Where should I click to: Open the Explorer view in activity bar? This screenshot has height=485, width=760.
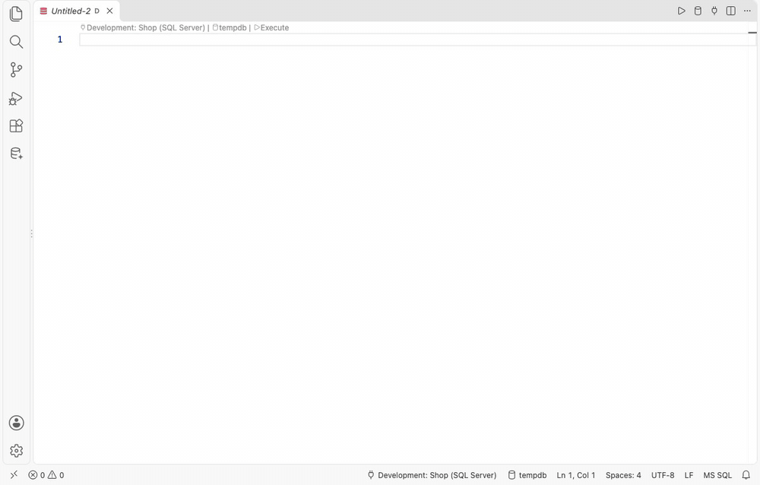point(16,14)
